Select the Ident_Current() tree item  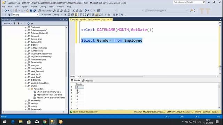tap(37, 71)
